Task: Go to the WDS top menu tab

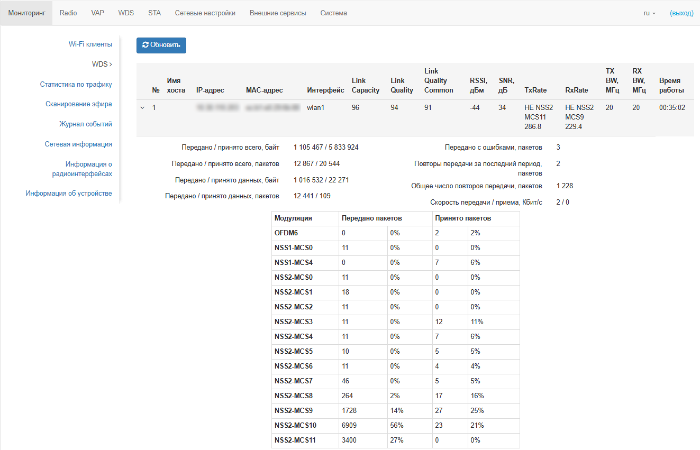Action: (x=126, y=13)
